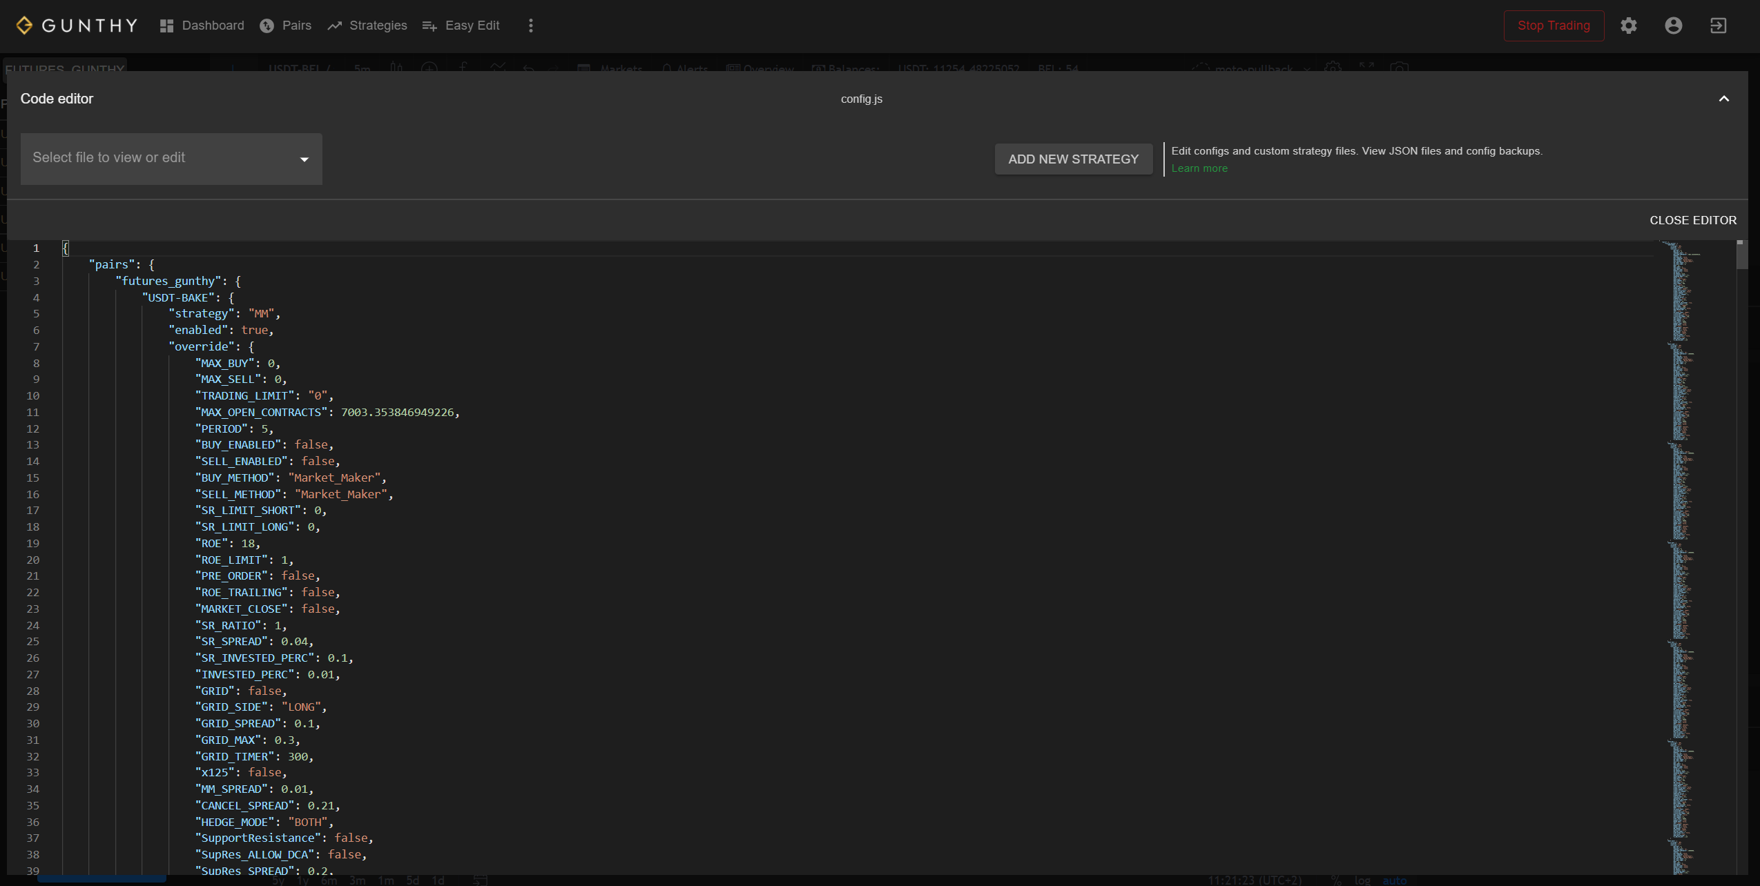1760x886 pixels.
Task: Click the "override" key on line 7
Action: (202, 346)
